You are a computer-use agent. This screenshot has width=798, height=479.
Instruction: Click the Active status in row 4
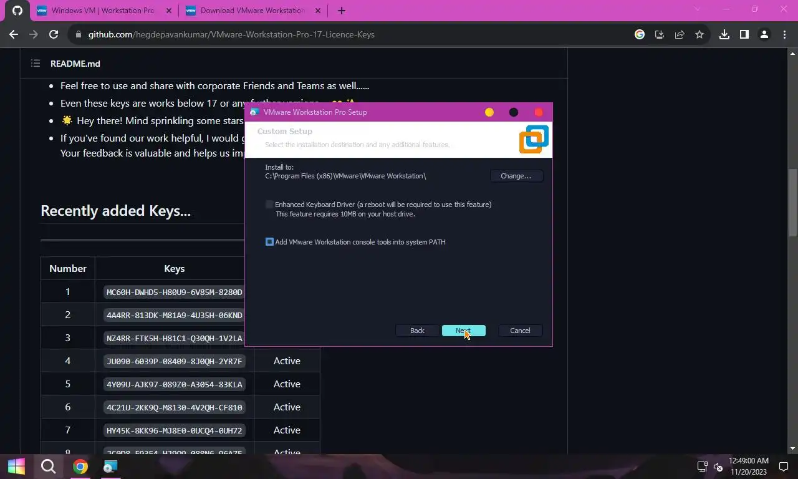[x=287, y=361]
